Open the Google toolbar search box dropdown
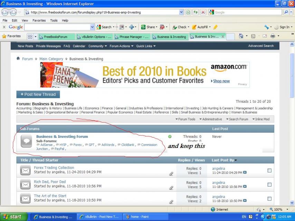Image resolution: width=295 pixels, height=221 pixels. pyautogui.click(x=92, y=27)
